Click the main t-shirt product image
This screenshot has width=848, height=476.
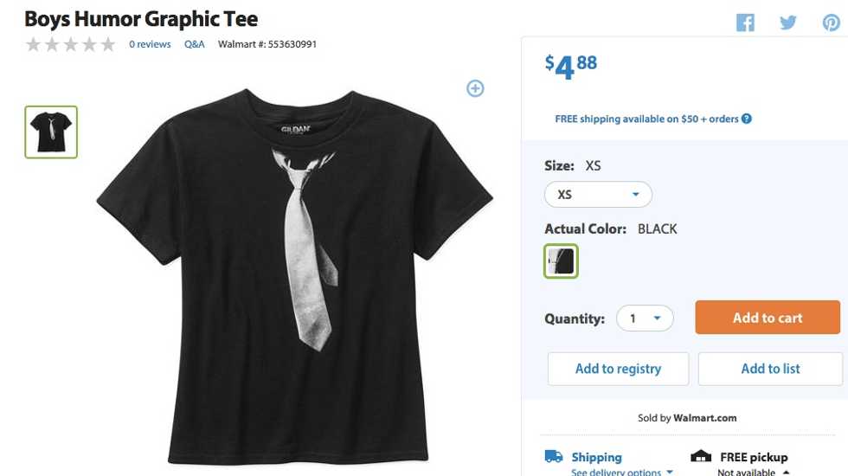click(294, 277)
